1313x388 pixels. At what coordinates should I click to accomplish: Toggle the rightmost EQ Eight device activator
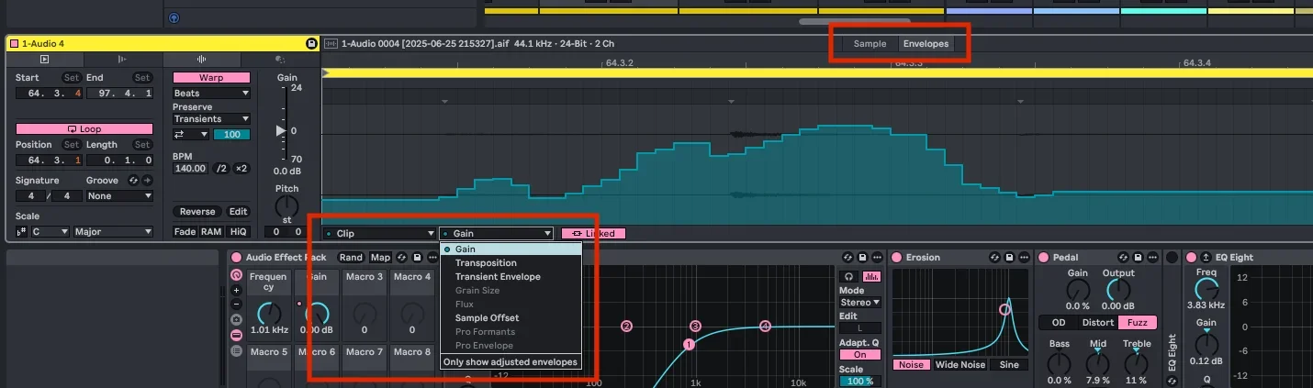[x=1192, y=258]
